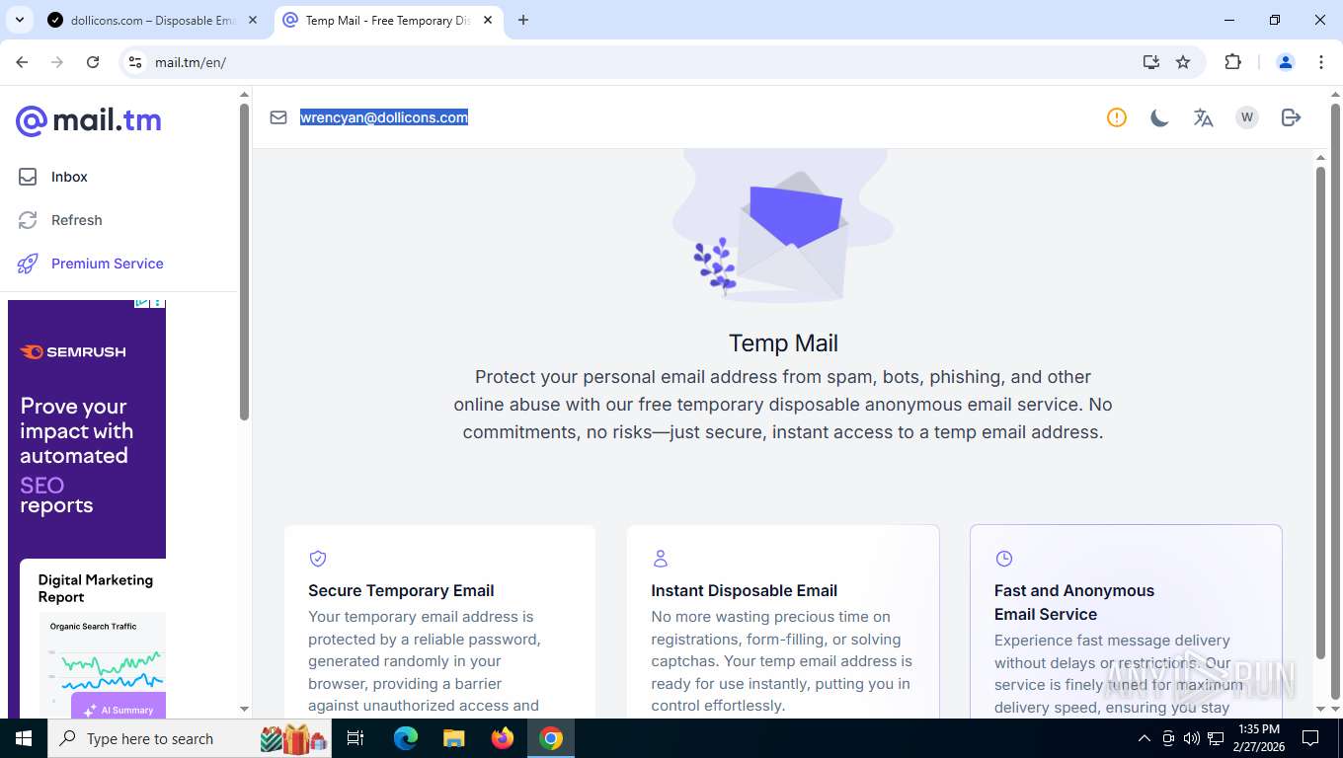Open the Windows Start menu
Screen dimensions: 1343x758
click(x=24, y=738)
